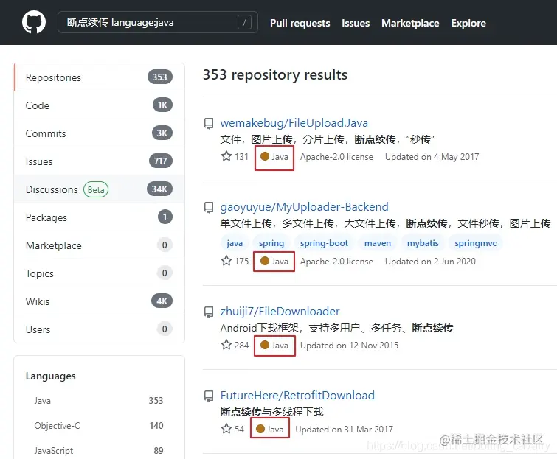Filter by JavaScript language
This screenshot has width=557, height=459.
tap(99, 450)
